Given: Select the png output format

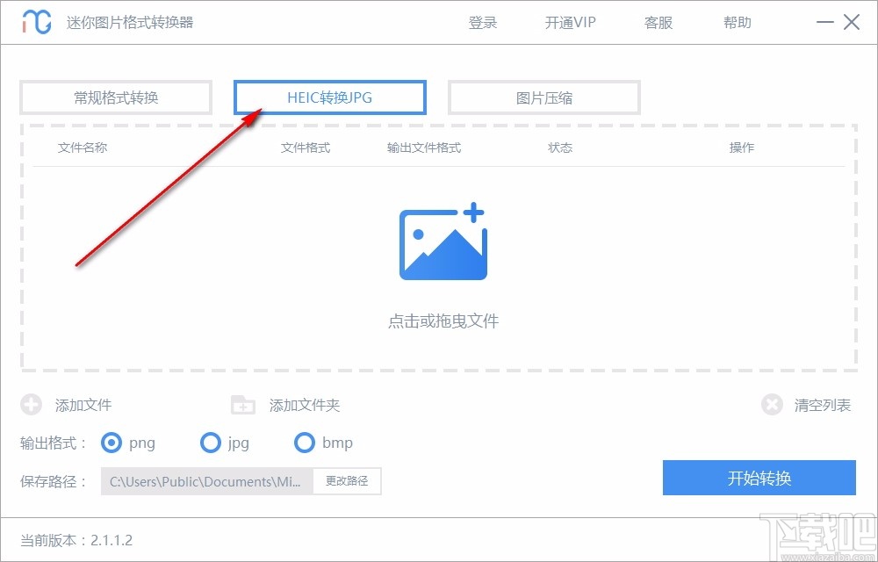Looking at the screenshot, I should 112,443.
